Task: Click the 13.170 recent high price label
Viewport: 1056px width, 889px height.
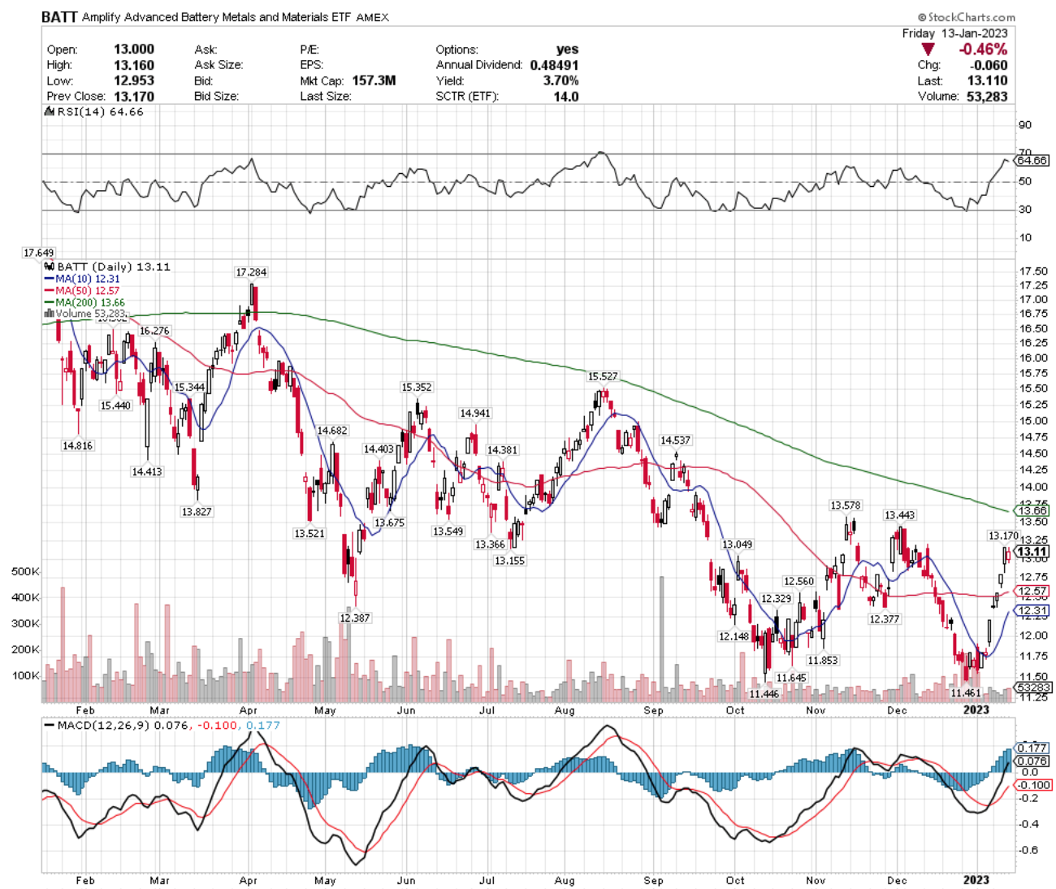Action: 1003,536
